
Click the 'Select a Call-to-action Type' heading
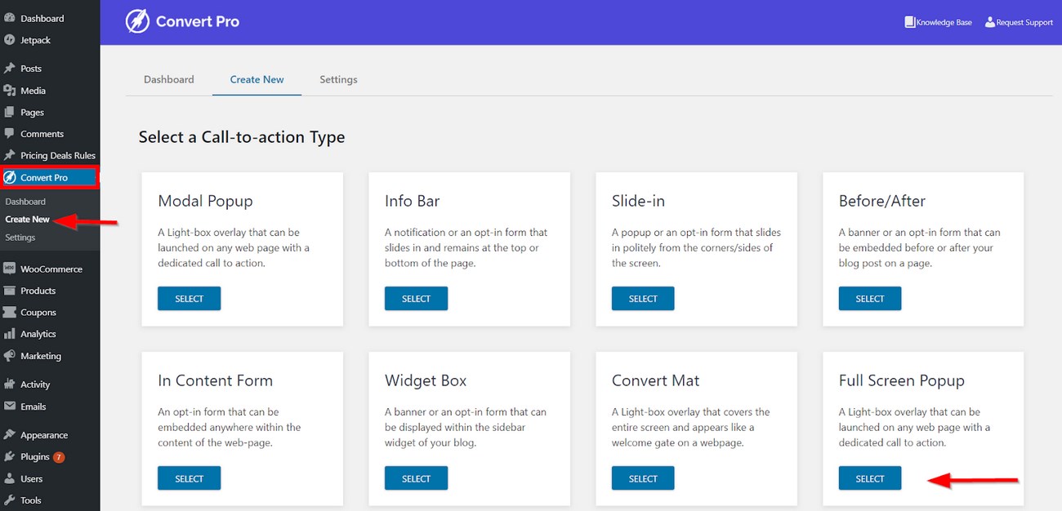coord(242,137)
